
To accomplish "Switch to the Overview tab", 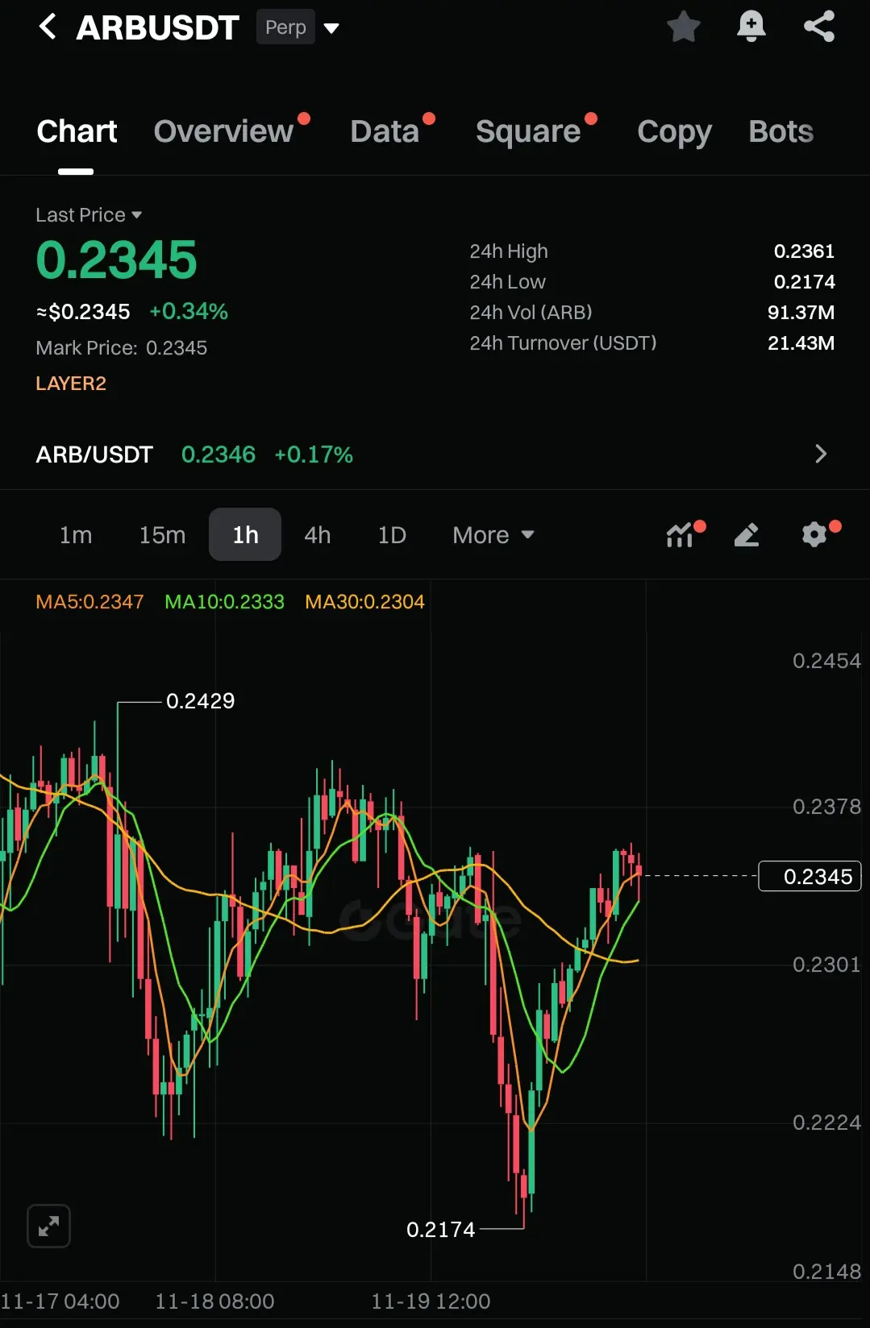I will coord(223,131).
